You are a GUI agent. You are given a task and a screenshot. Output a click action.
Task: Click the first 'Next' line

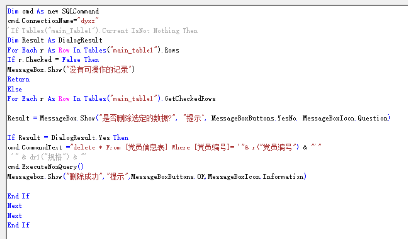point(15,206)
